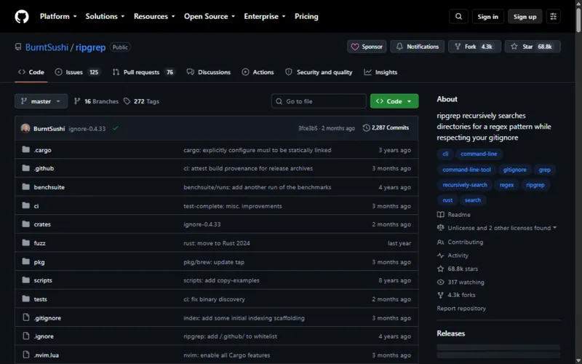582x364 pixels.
Task: Click the heart Sponsor button
Action: click(x=367, y=47)
